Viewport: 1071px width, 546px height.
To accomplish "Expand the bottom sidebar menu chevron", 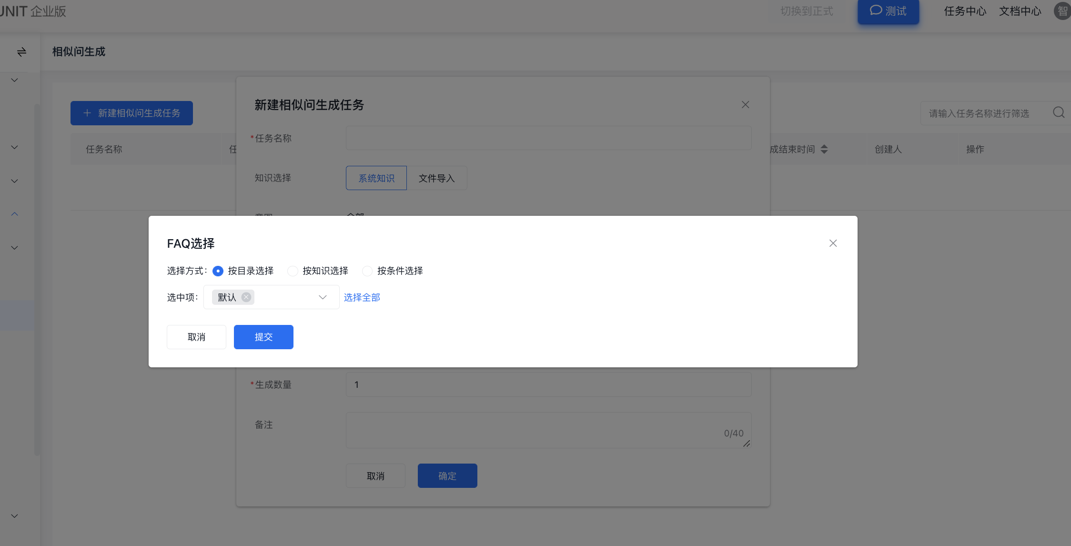I will (15, 516).
